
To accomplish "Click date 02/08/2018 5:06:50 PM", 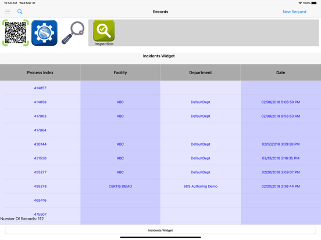I will pyautogui.click(x=281, y=102).
